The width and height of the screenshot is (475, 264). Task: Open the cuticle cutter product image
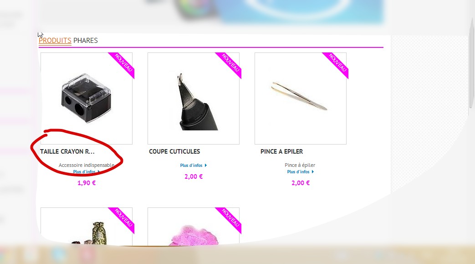point(193,98)
